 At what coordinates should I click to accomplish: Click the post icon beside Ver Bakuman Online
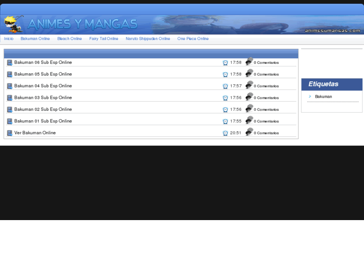[x=10, y=133]
